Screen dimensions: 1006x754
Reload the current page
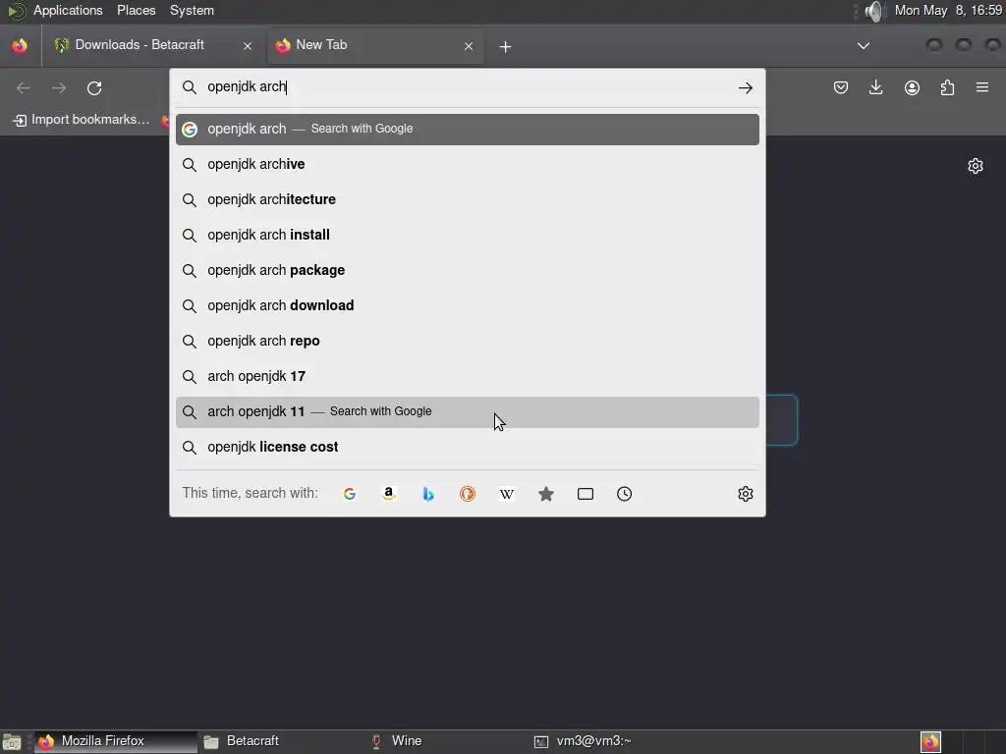click(x=94, y=87)
